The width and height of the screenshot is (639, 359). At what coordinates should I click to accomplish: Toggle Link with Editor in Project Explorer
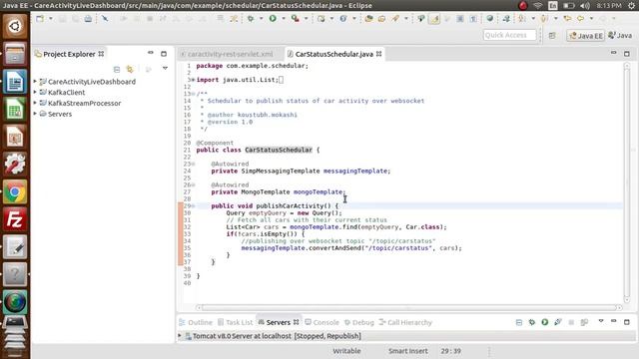pyautogui.click(x=130, y=69)
